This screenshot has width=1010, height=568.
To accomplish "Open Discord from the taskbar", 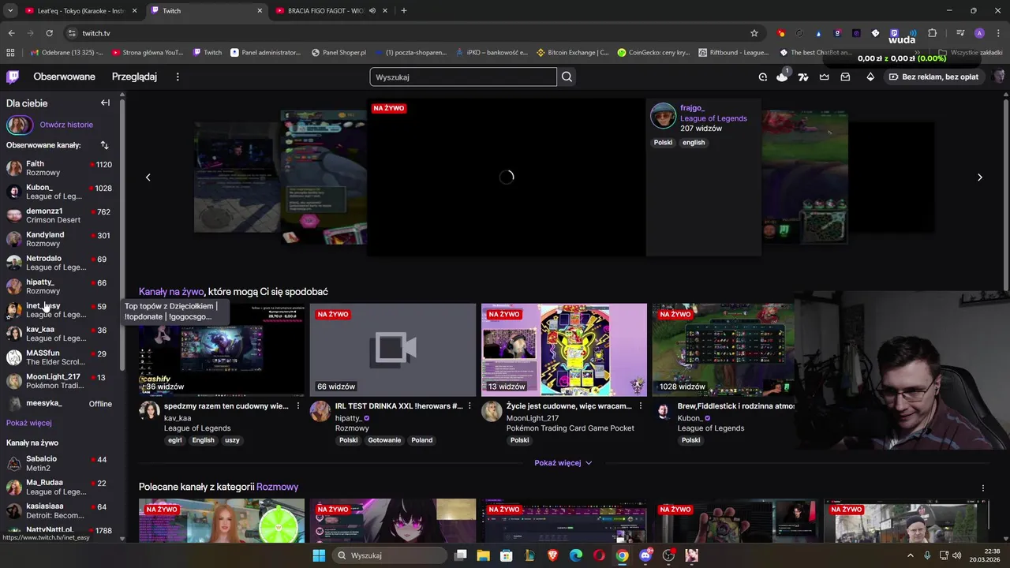I will [x=645, y=555].
